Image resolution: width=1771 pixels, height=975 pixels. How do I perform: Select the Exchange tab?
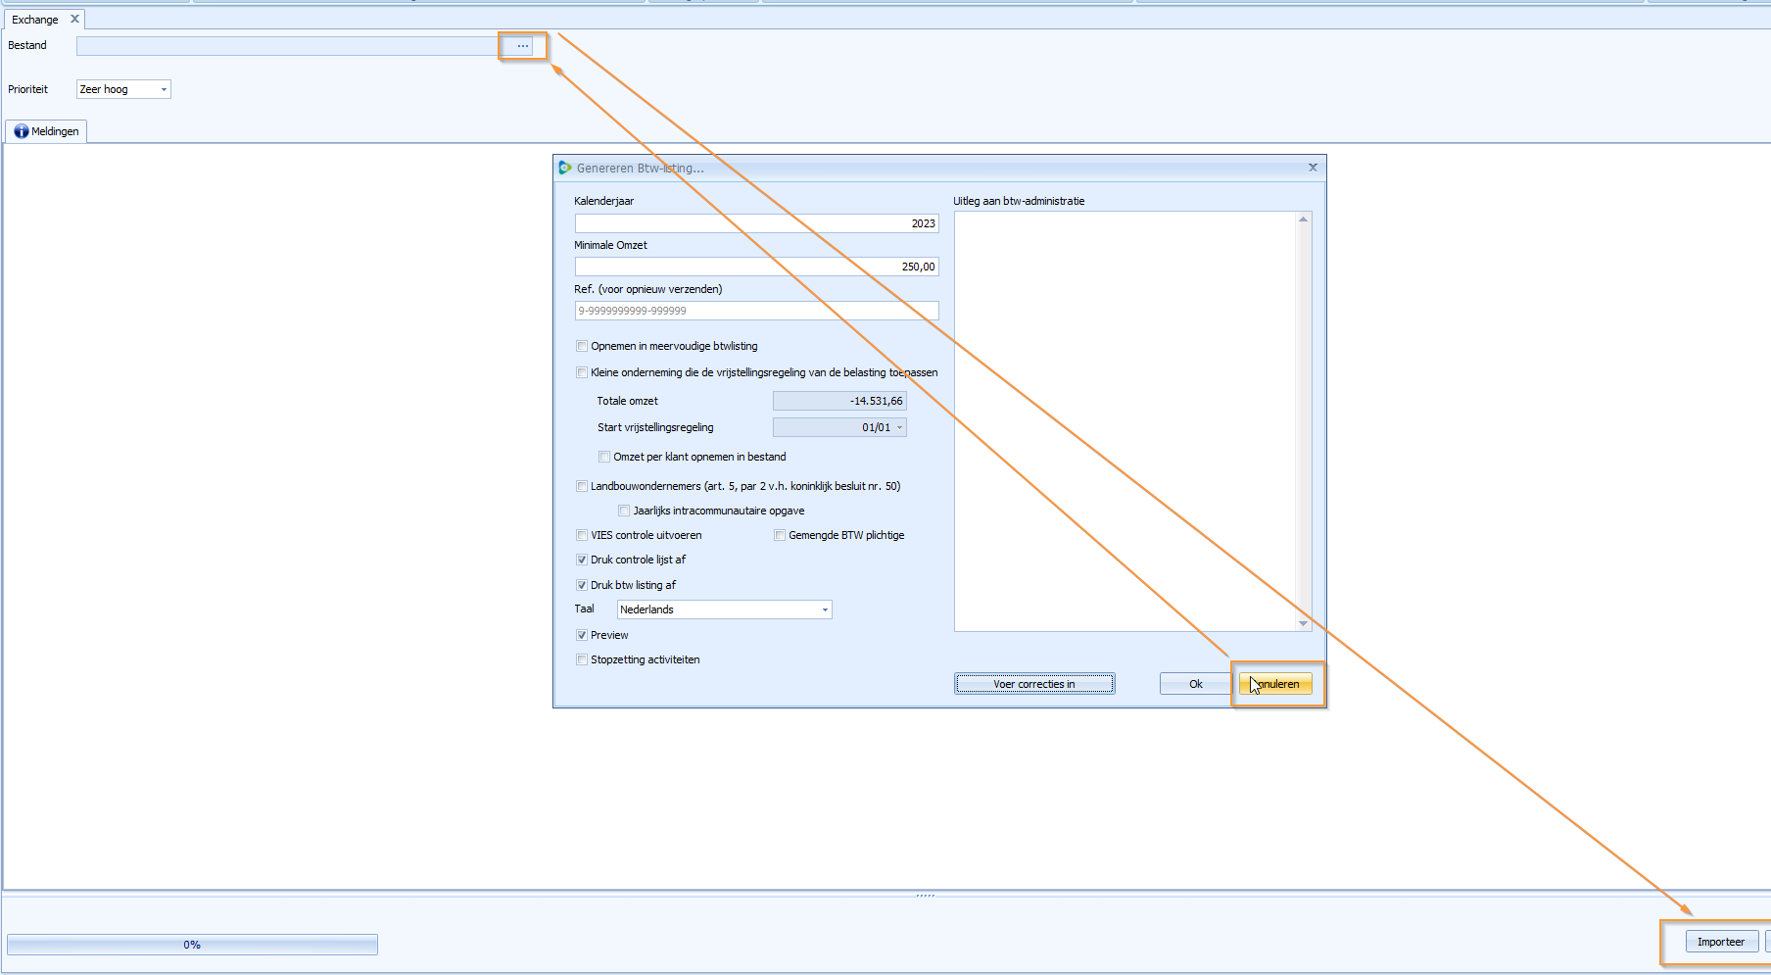(35, 20)
